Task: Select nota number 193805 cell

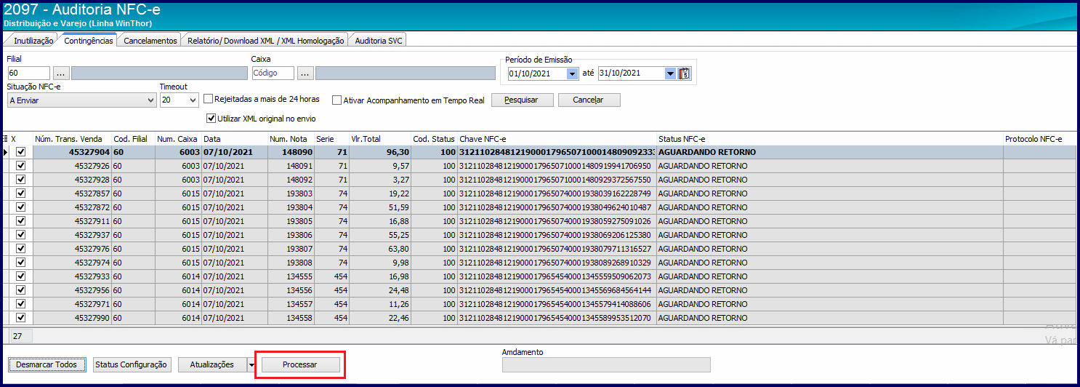Action: coord(291,221)
